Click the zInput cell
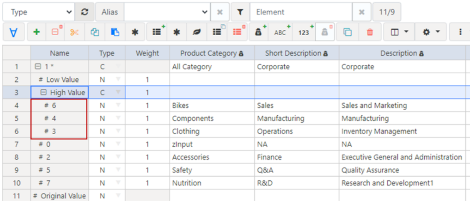This screenshot has width=470, height=204. pyautogui.click(x=212, y=144)
